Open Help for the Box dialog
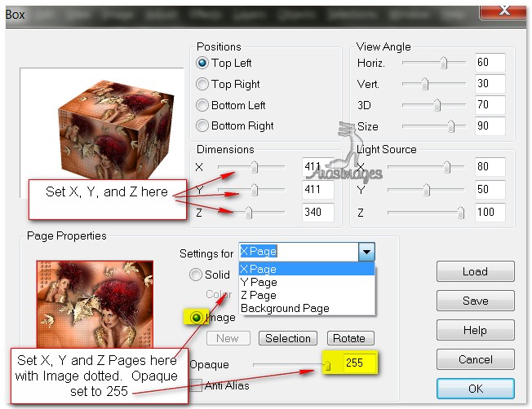532x409 pixels. point(475,330)
